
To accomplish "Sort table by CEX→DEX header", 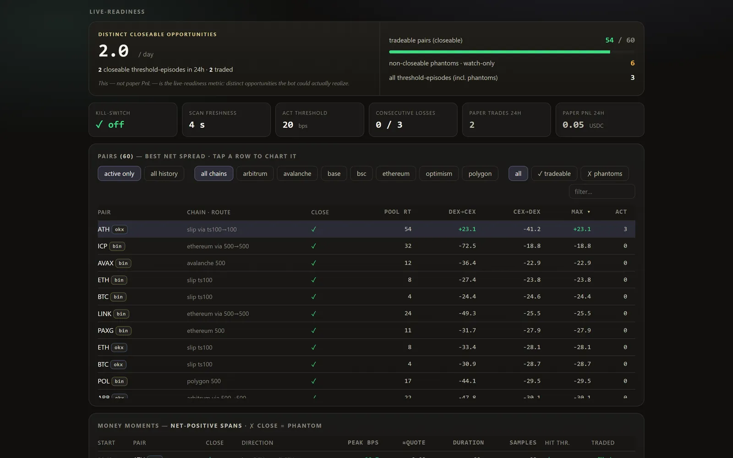I will coord(527,212).
